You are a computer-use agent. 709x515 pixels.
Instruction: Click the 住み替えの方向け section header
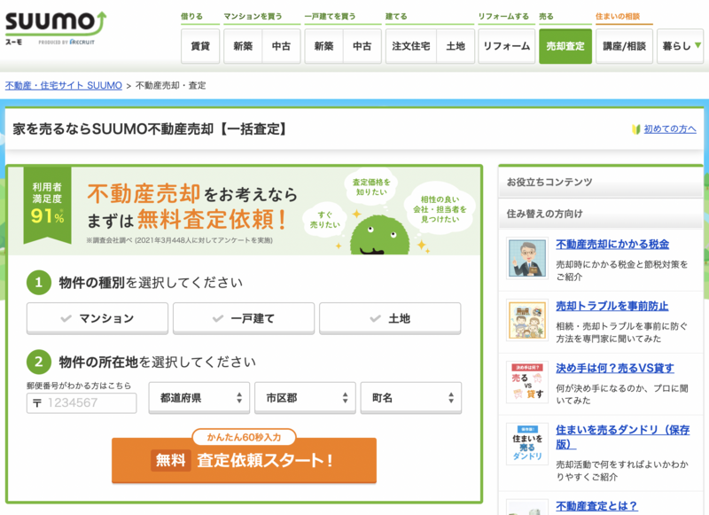coord(601,214)
